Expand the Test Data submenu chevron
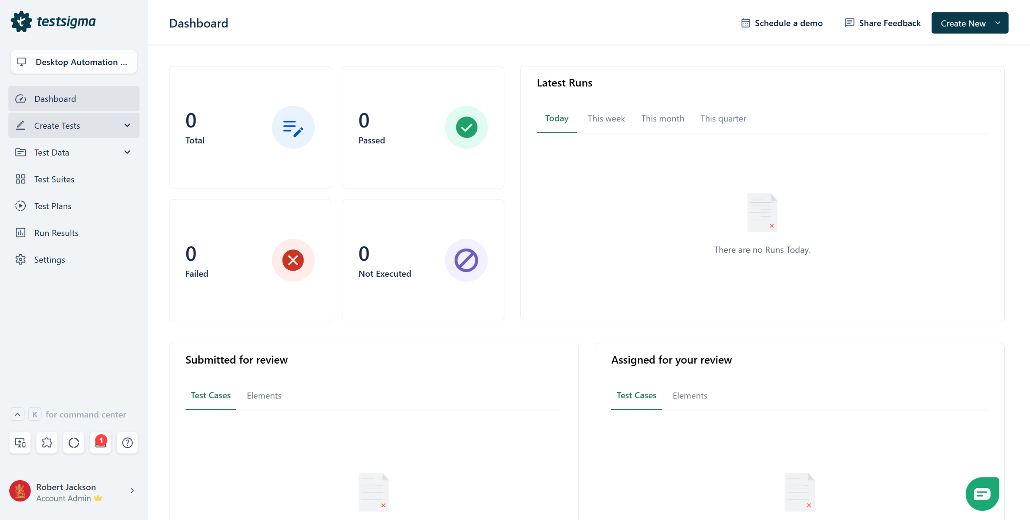The image size is (1030, 520). click(x=127, y=152)
